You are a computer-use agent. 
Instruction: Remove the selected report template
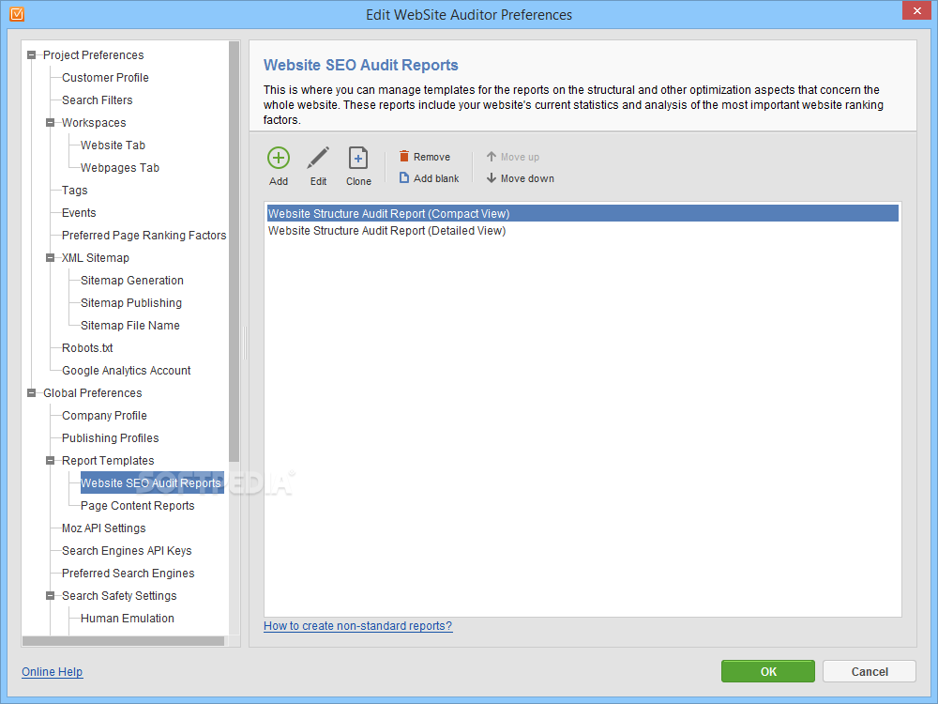pyautogui.click(x=425, y=157)
